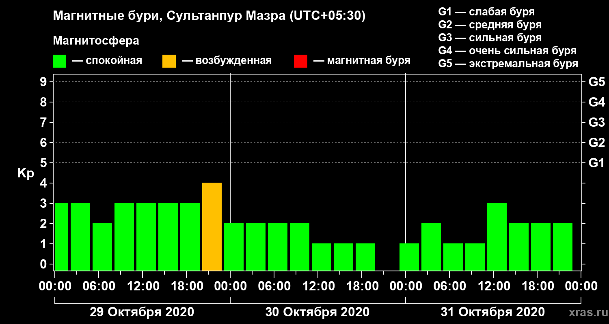The width and height of the screenshot is (609, 324).
Task: Select the Kp 1 bar at 00:00 on 31 October
Action: [409, 257]
